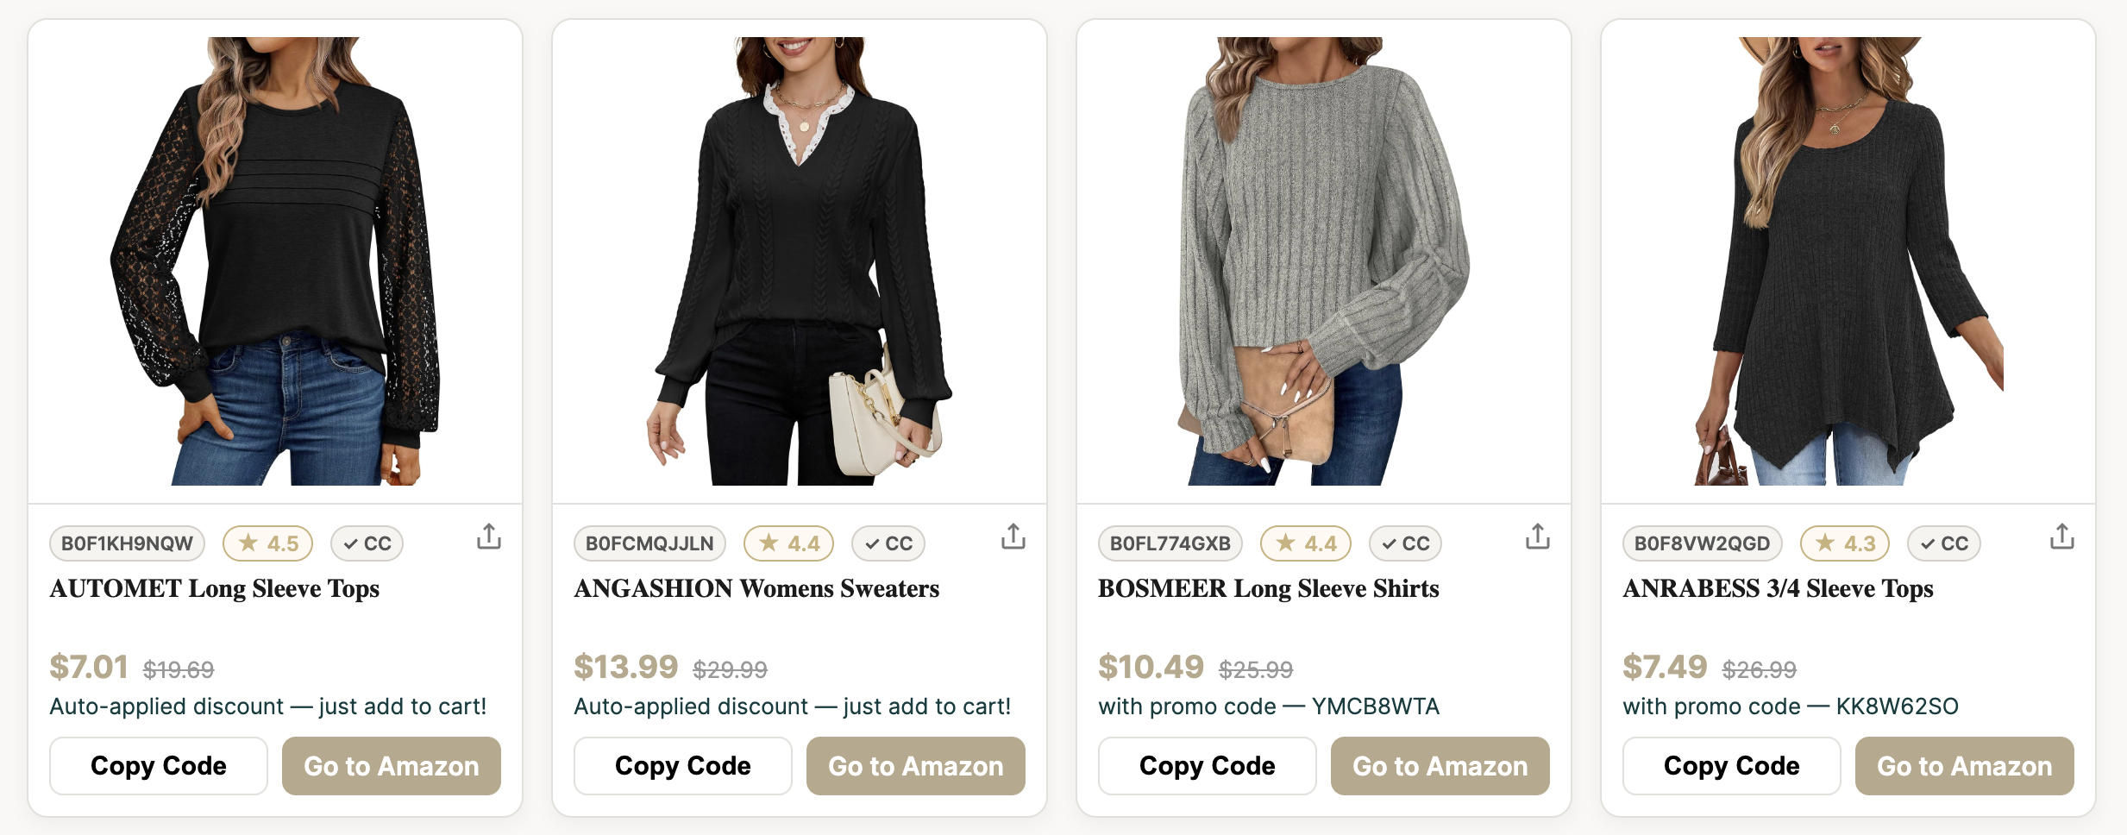The image size is (2127, 835).
Task: Click the CC checkmark badge on ANRABESS card
Action: (x=1944, y=543)
